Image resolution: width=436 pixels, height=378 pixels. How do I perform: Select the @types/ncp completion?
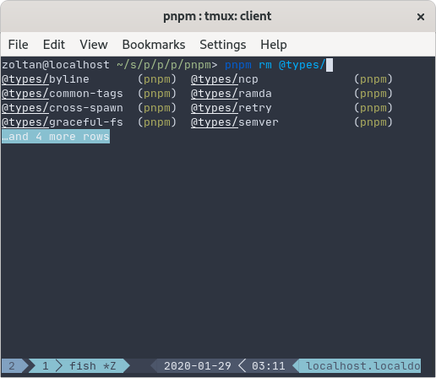click(225, 79)
